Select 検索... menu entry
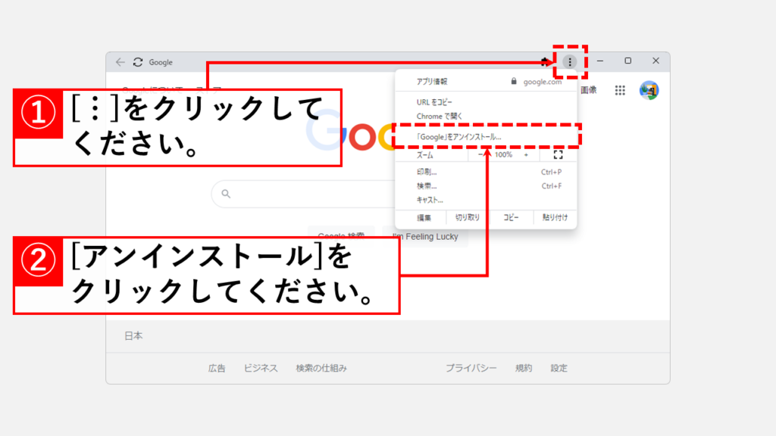Viewport: 776px width, 436px height. [427, 185]
